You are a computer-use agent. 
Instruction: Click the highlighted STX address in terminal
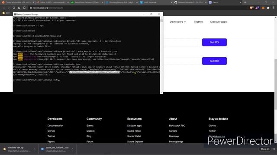94,72
